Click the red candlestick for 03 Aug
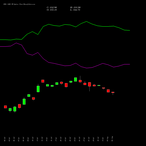Screen dimensions: 146x146 (x=108, y=91)
